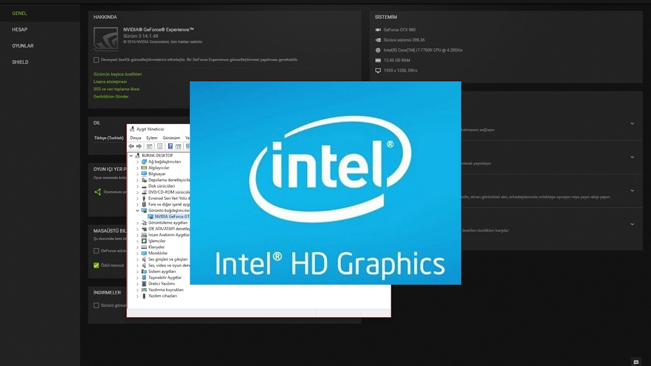The image size is (651, 366).
Task: Click the blue Help question mark icon
Action: (x=170, y=146)
